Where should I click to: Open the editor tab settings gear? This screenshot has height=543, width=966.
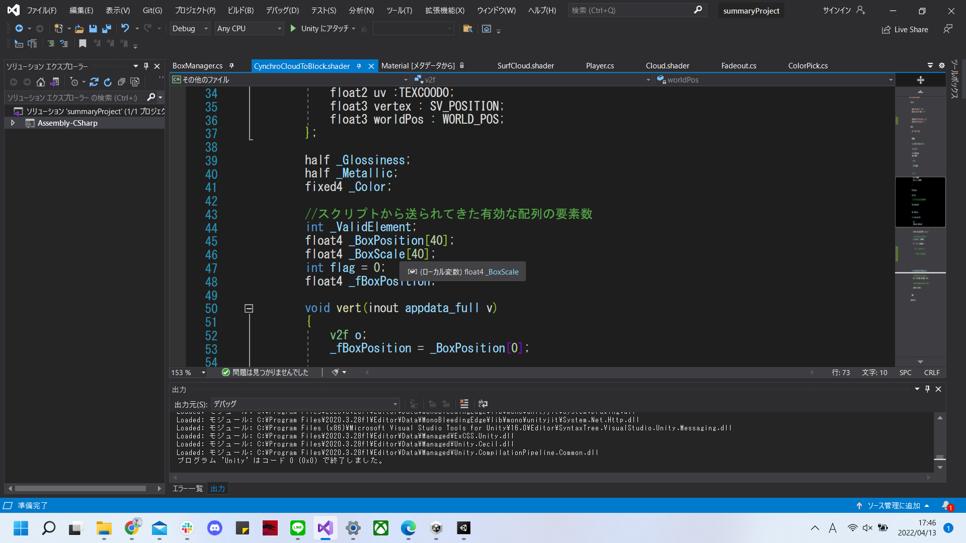tap(942, 65)
